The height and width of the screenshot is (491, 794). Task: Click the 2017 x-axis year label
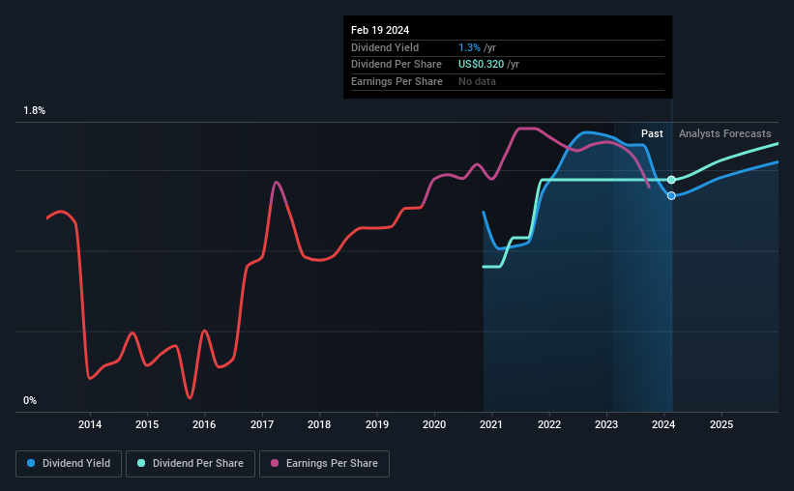point(262,424)
